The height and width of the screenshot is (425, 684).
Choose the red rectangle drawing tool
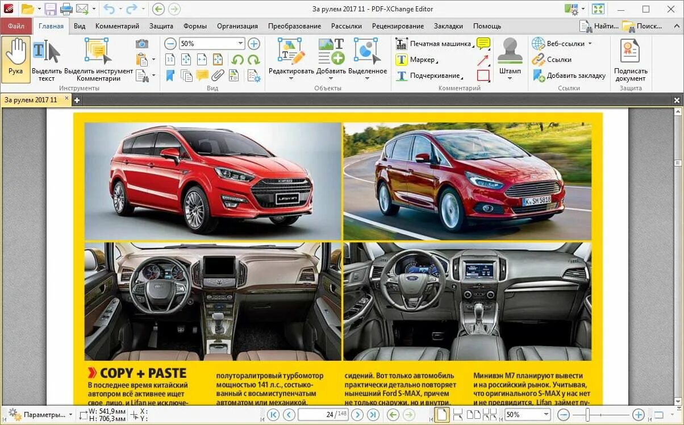(483, 76)
